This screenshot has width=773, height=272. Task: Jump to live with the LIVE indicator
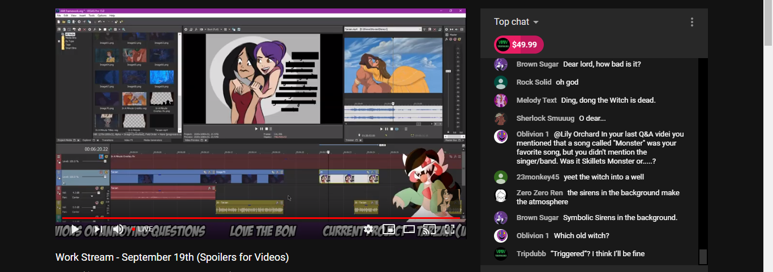[x=142, y=229]
